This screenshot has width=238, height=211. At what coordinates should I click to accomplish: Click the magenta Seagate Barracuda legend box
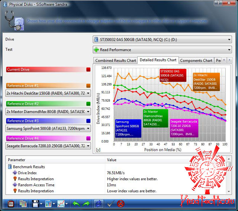point(184,128)
